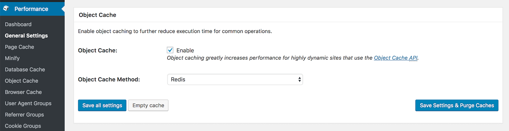
Task: Expand the Object Cache Method dropdown
Action: point(235,80)
